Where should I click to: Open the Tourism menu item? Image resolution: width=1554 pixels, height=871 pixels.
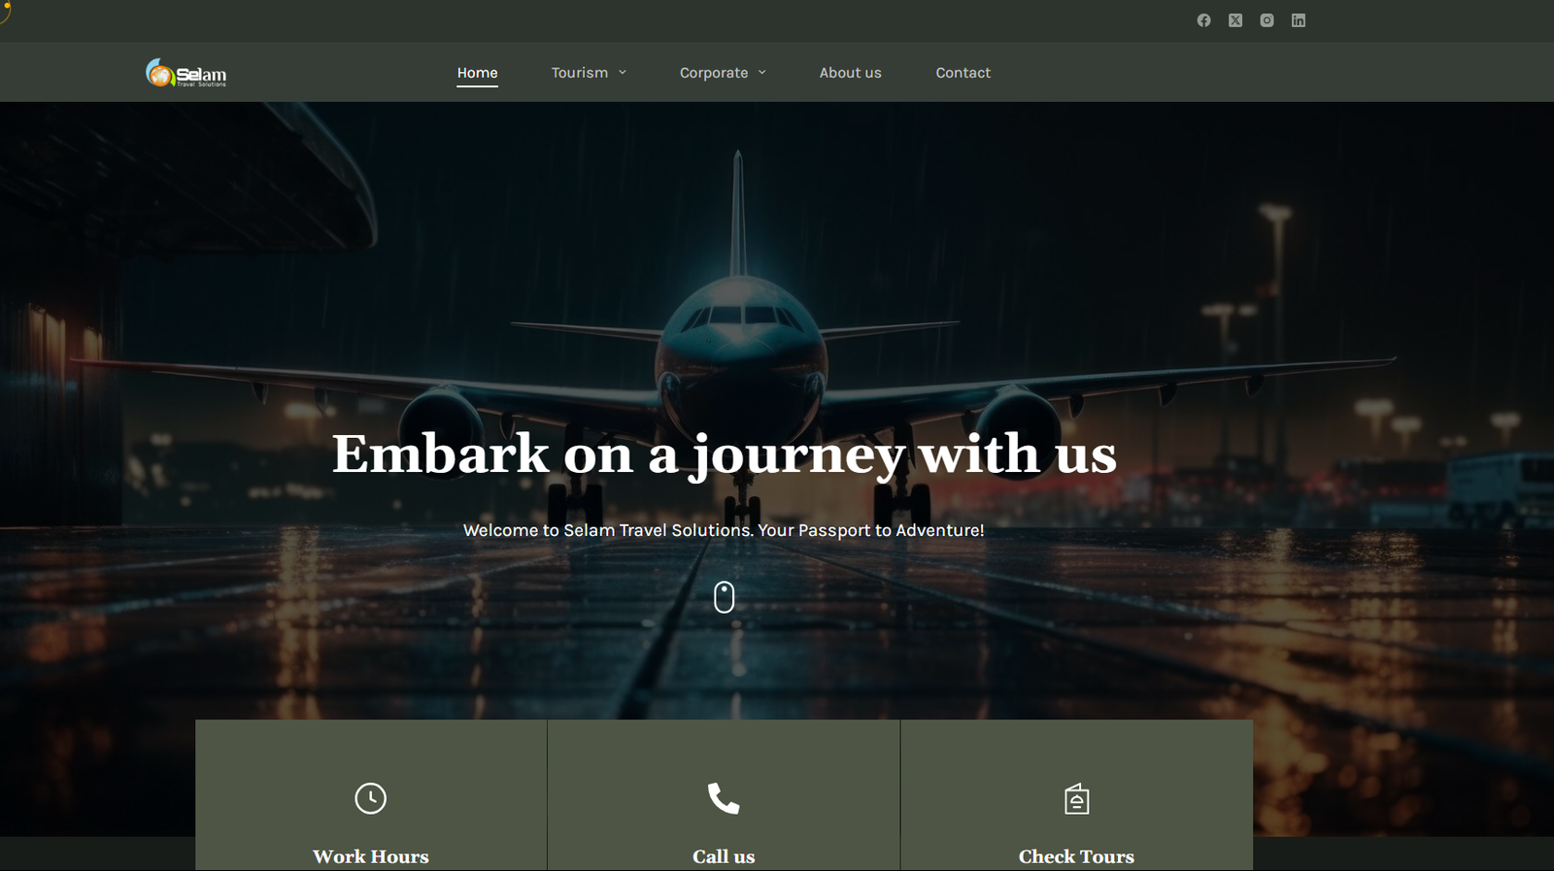(580, 73)
